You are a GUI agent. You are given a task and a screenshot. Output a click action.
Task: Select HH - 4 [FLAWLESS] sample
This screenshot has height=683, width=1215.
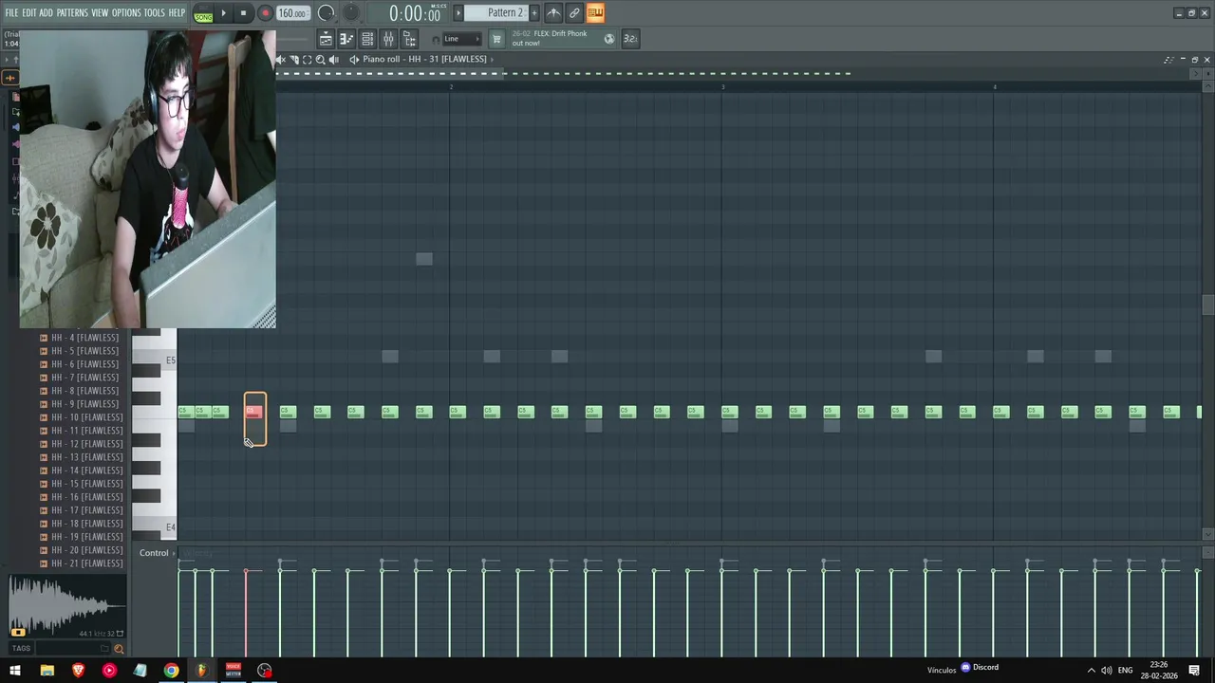84,338
